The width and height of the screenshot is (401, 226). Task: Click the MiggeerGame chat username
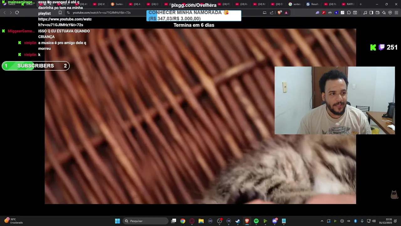(21, 31)
